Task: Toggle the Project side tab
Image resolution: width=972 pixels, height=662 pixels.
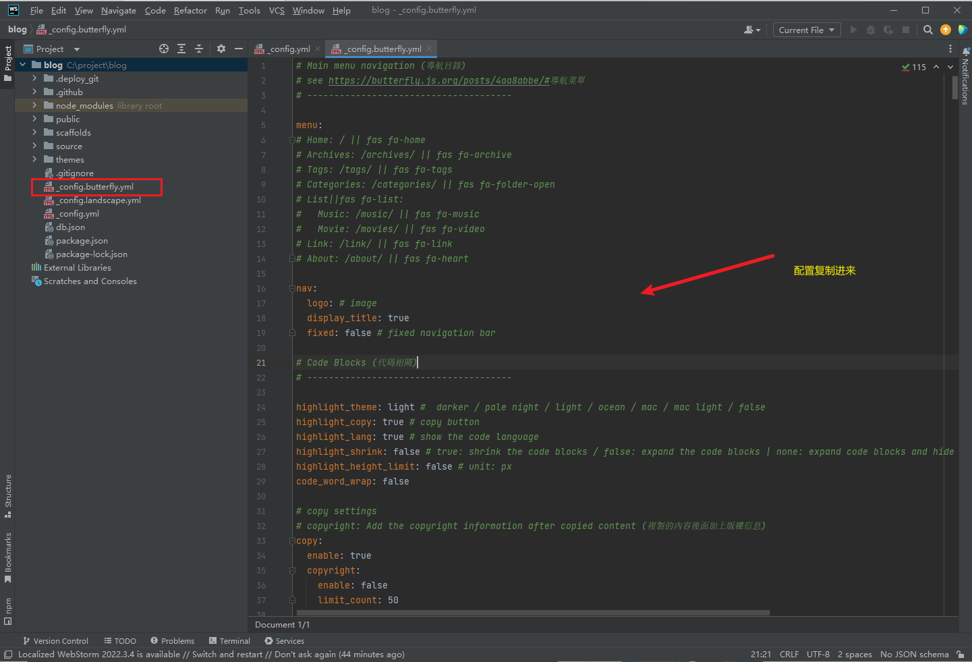Action: click(8, 63)
